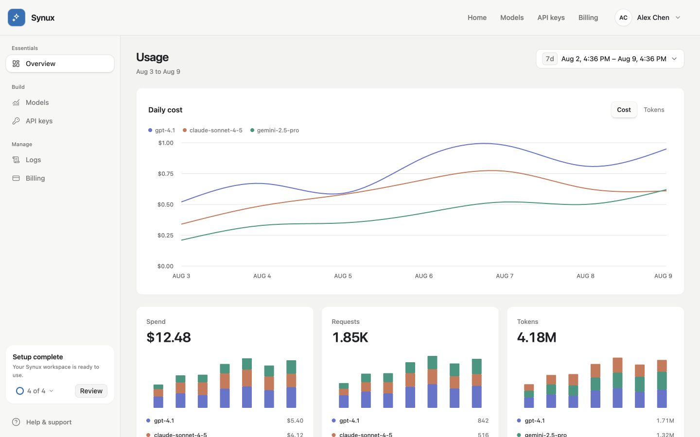Click the AUG 3 axis label
The width and height of the screenshot is (700, 437).
click(x=181, y=276)
